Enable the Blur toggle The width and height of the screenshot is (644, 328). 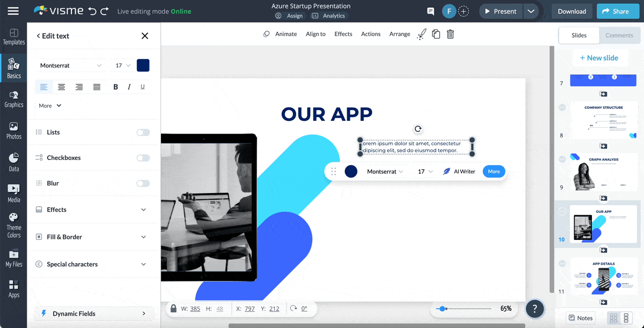143,183
